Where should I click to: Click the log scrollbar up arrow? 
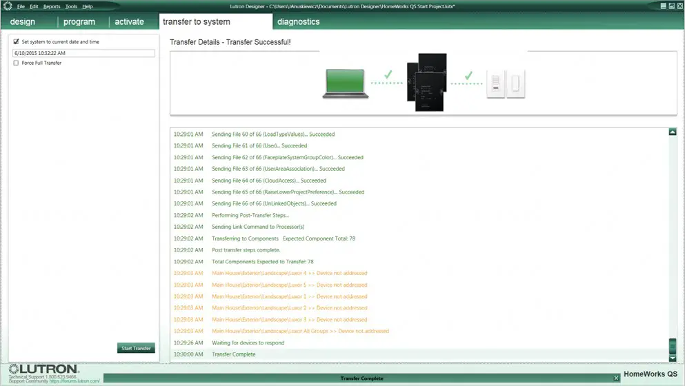coord(673,132)
